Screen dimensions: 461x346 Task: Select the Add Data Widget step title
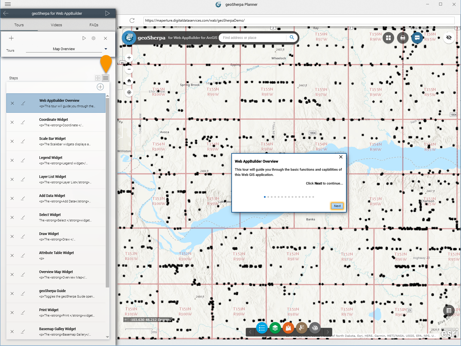52,196
